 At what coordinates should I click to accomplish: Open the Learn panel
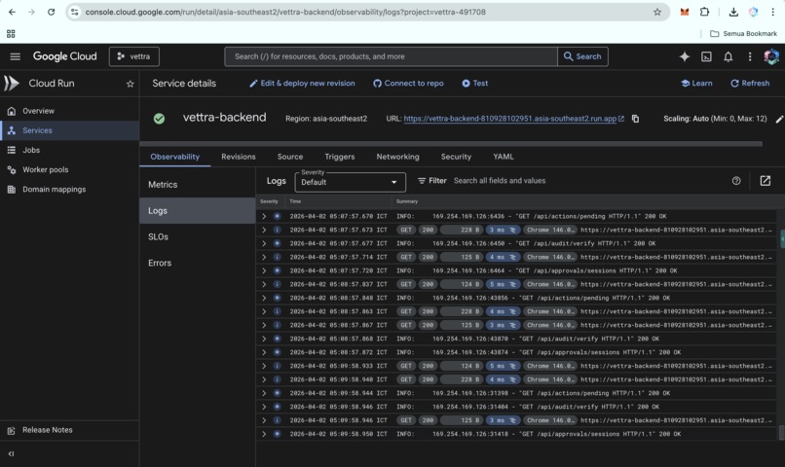[x=696, y=84]
